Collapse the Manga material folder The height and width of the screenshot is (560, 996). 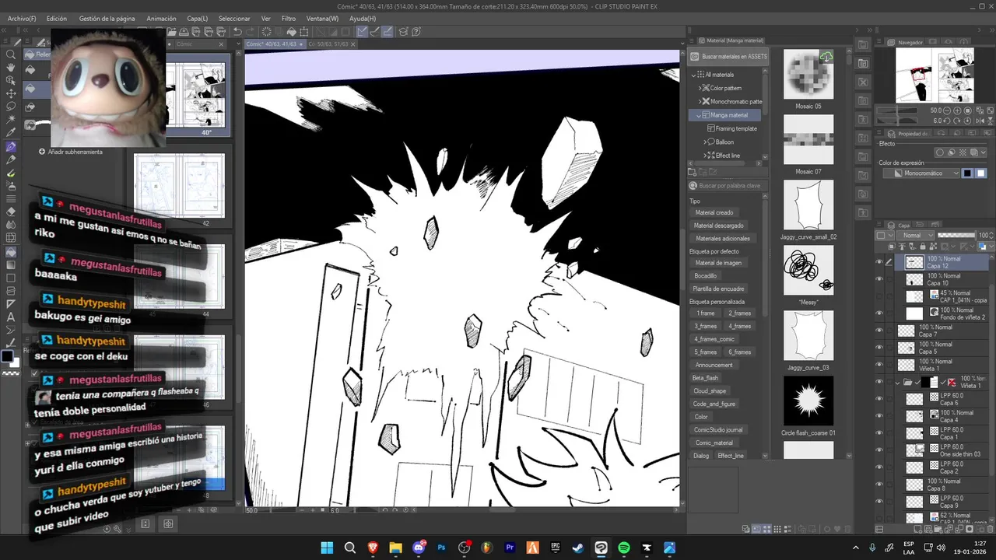(699, 115)
